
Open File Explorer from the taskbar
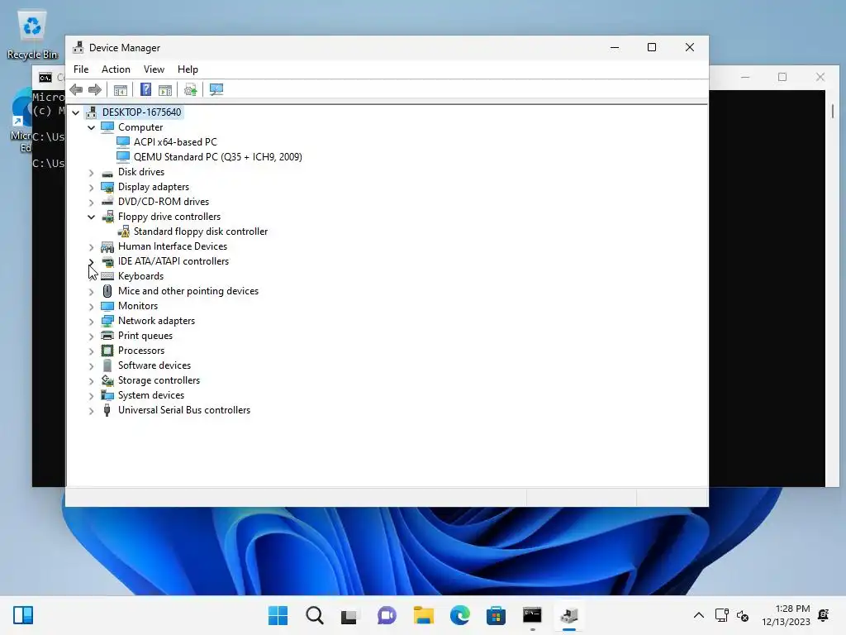pyautogui.click(x=424, y=615)
